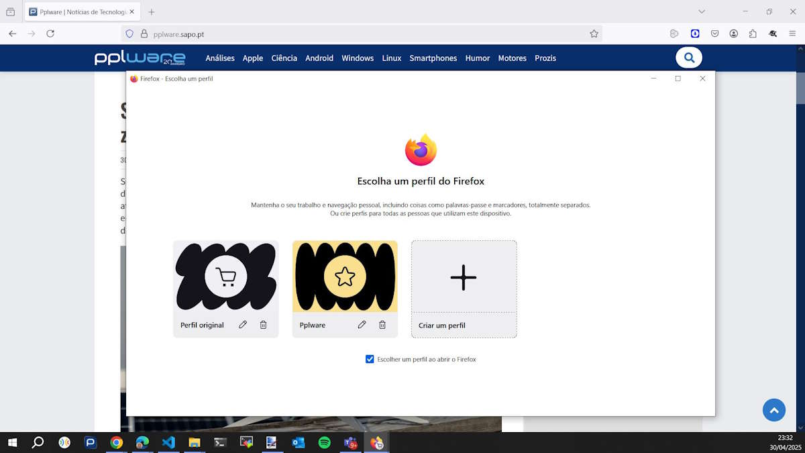Select the Análises menu item
Image resolution: width=805 pixels, height=453 pixels.
point(220,58)
